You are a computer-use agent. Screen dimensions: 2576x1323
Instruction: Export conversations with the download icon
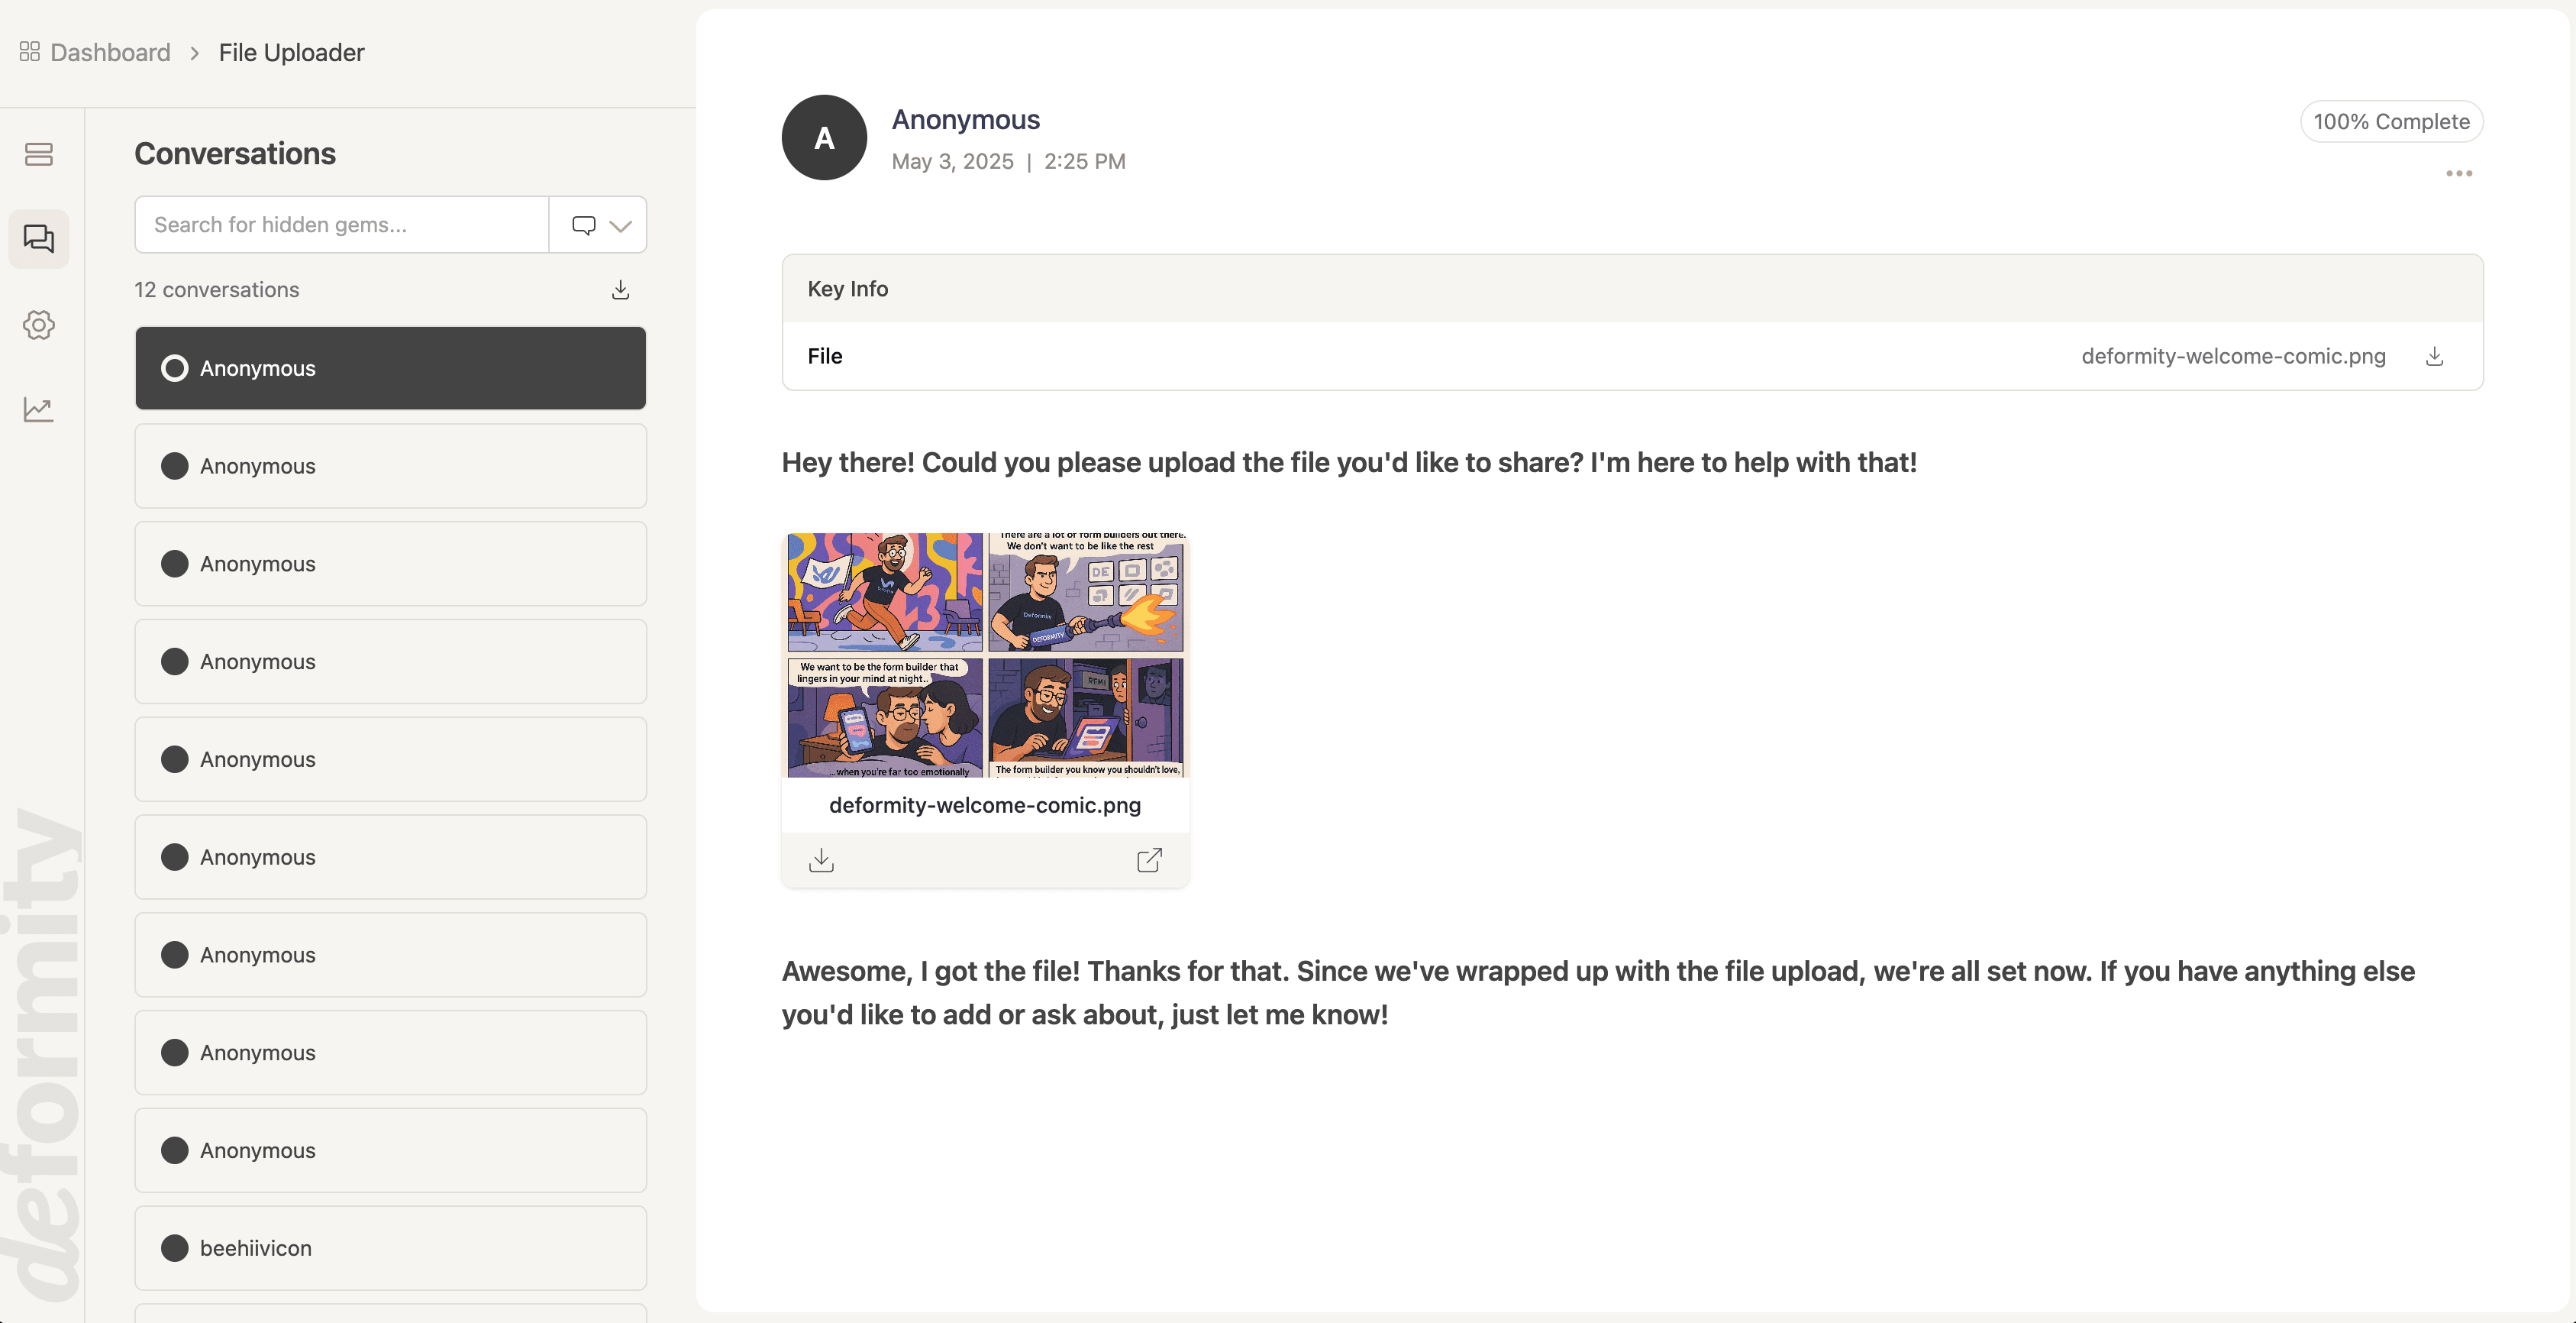pos(620,290)
